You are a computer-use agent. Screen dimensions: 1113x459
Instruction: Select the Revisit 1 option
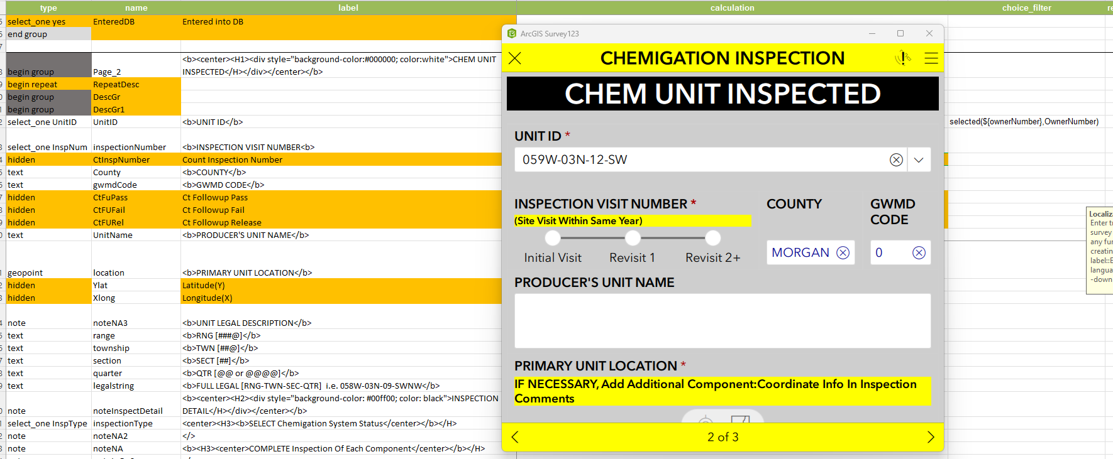pos(633,239)
